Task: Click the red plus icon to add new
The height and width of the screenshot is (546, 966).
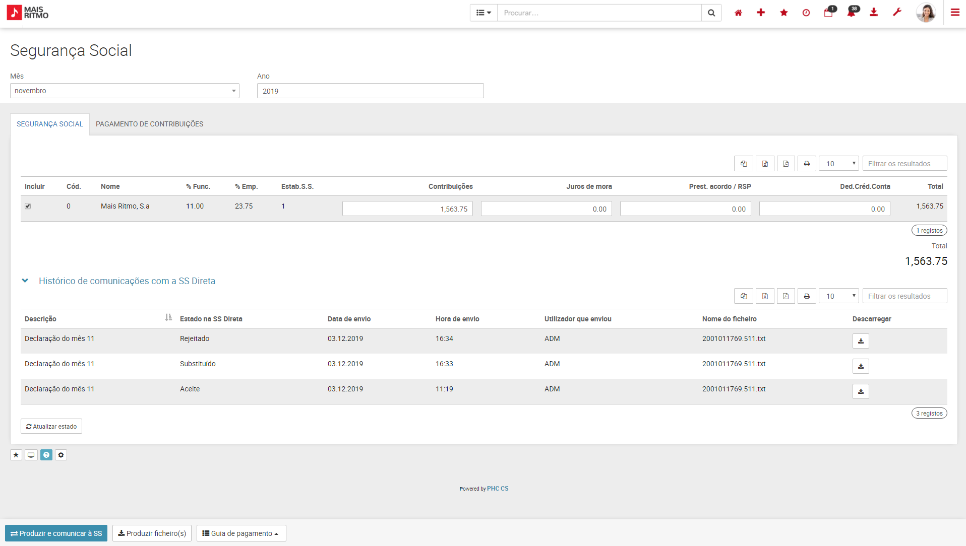Action: (x=761, y=13)
